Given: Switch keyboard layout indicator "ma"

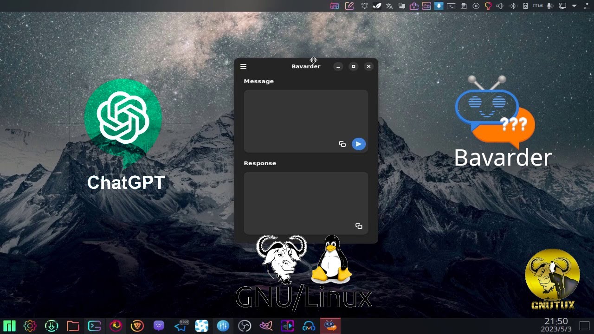Looking at the screenshot, I should coord(538,5).
